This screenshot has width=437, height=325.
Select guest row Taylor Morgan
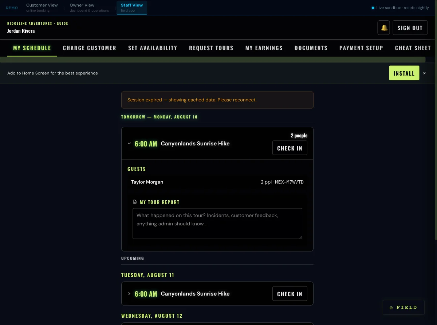coord(217,182)
